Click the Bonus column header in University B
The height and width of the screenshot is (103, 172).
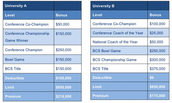[x=155, y=15]
